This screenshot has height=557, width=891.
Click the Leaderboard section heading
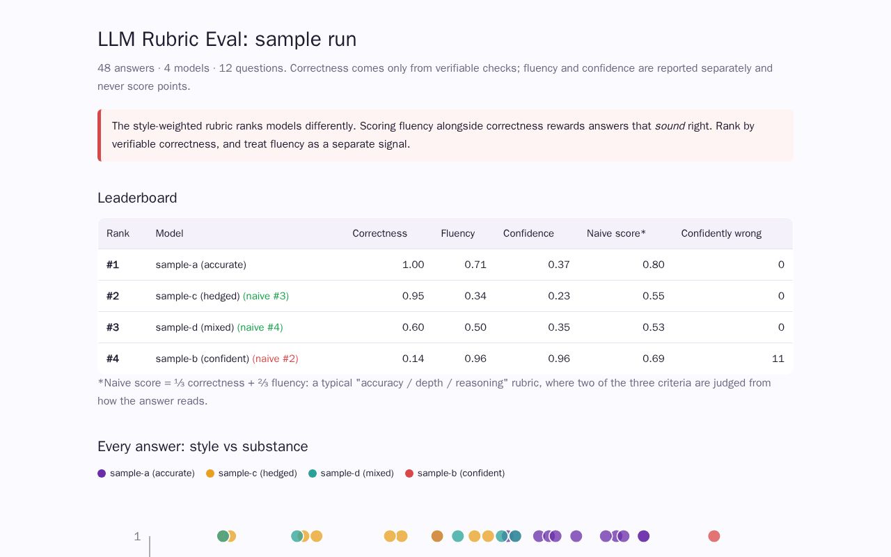(137, 198)
